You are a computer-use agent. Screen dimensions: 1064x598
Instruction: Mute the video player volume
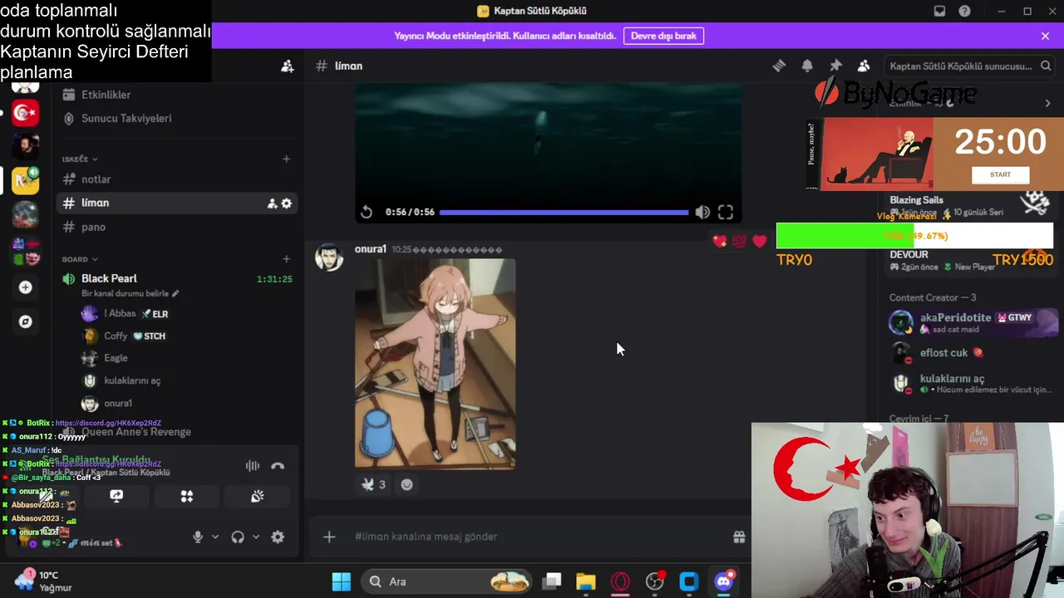click(x=702, y=212)
